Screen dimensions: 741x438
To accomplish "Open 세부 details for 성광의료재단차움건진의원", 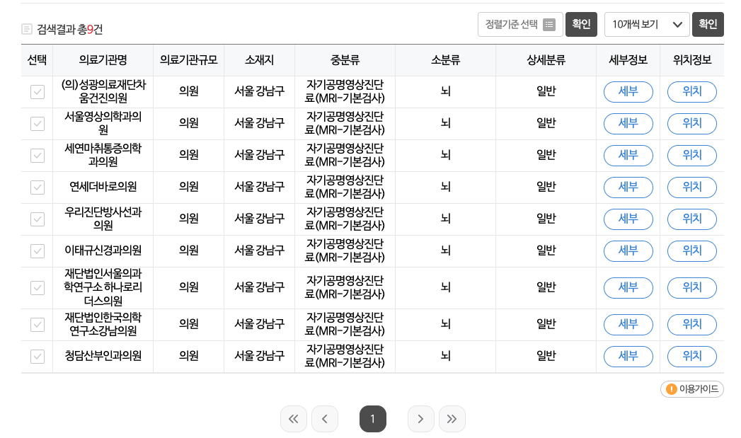I will coord(628,91).
